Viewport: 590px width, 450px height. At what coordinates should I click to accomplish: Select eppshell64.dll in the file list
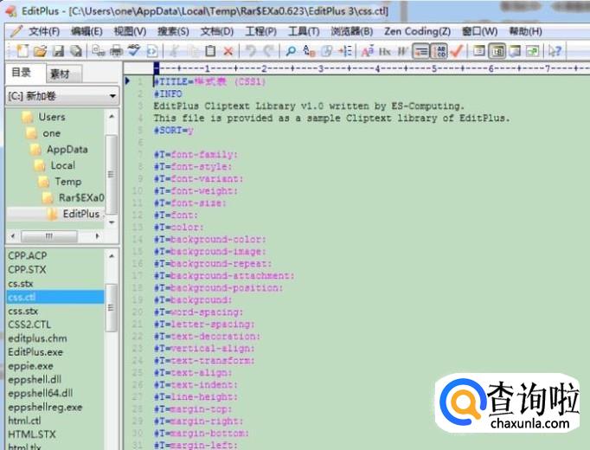(x=41, y=393)
